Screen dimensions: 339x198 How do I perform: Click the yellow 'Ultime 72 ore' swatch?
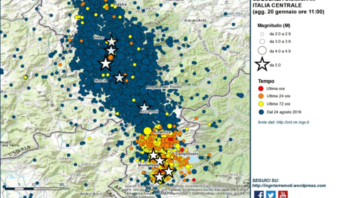(261, 104)
